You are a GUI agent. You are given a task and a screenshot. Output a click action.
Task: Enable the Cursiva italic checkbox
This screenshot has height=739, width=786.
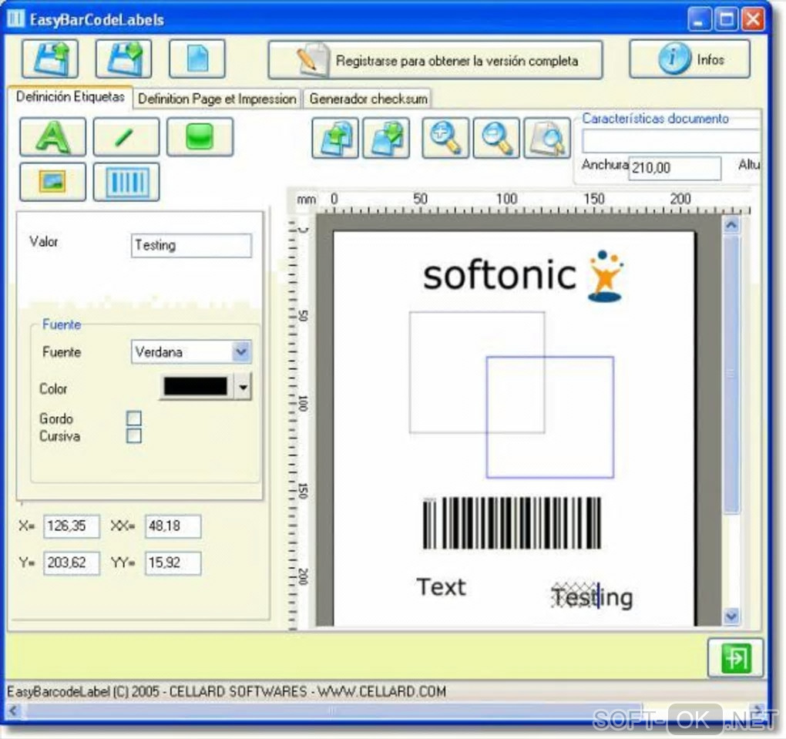(x=134, y=435)
